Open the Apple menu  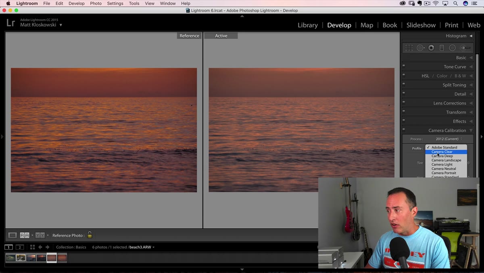pos(8,3)
